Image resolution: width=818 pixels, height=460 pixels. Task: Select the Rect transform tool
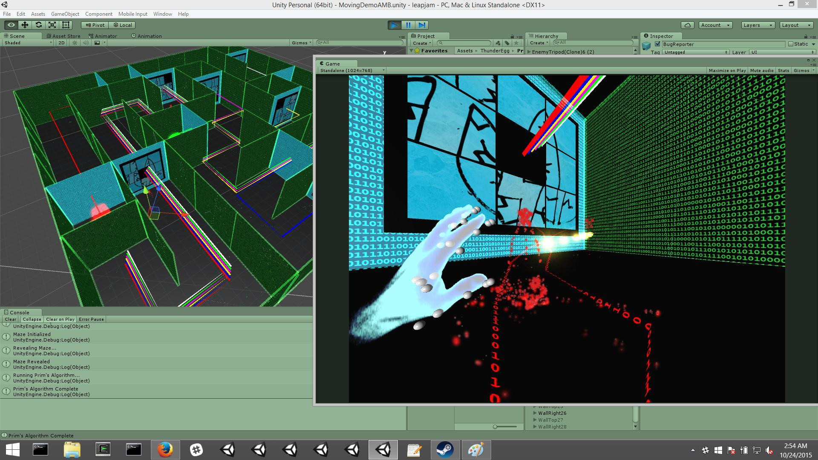pos(66,25)
